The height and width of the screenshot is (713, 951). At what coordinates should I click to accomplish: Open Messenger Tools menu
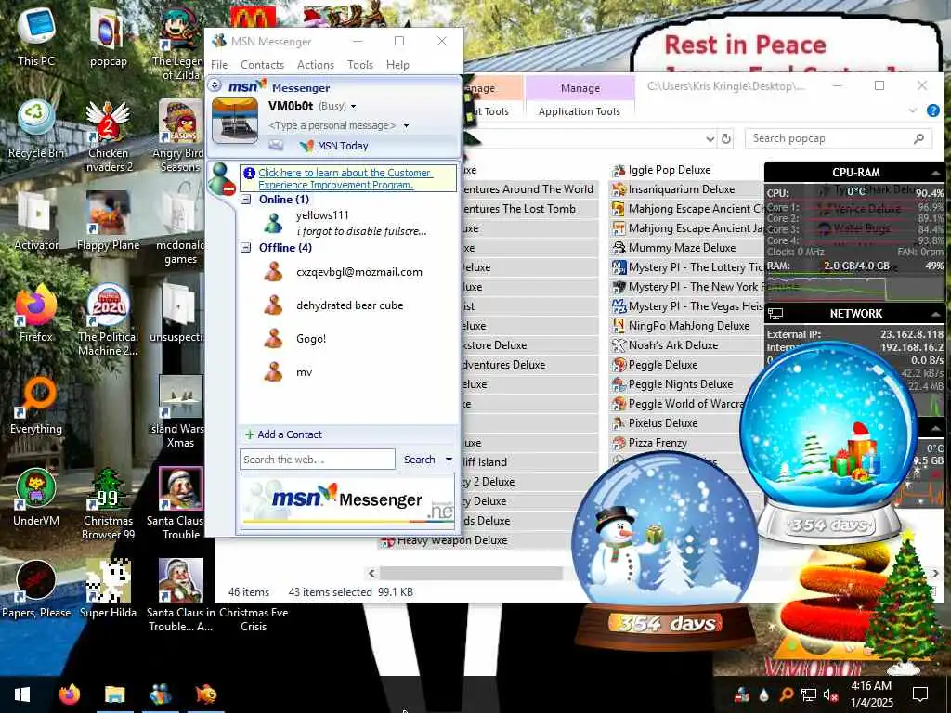(x=359, y=65)
